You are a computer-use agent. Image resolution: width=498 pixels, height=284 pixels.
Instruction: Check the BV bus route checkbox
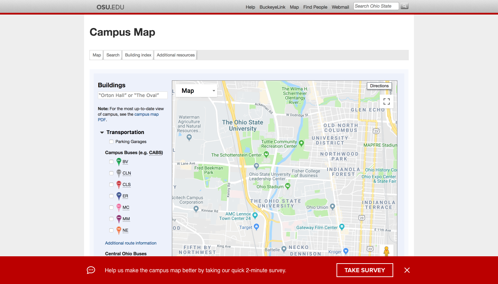(x=111, y=162)
